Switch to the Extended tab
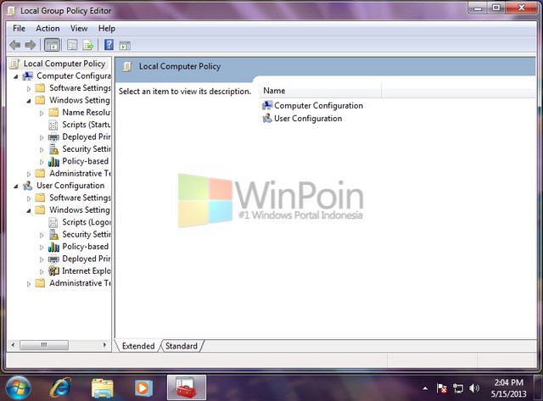 (x=138, y=346)
